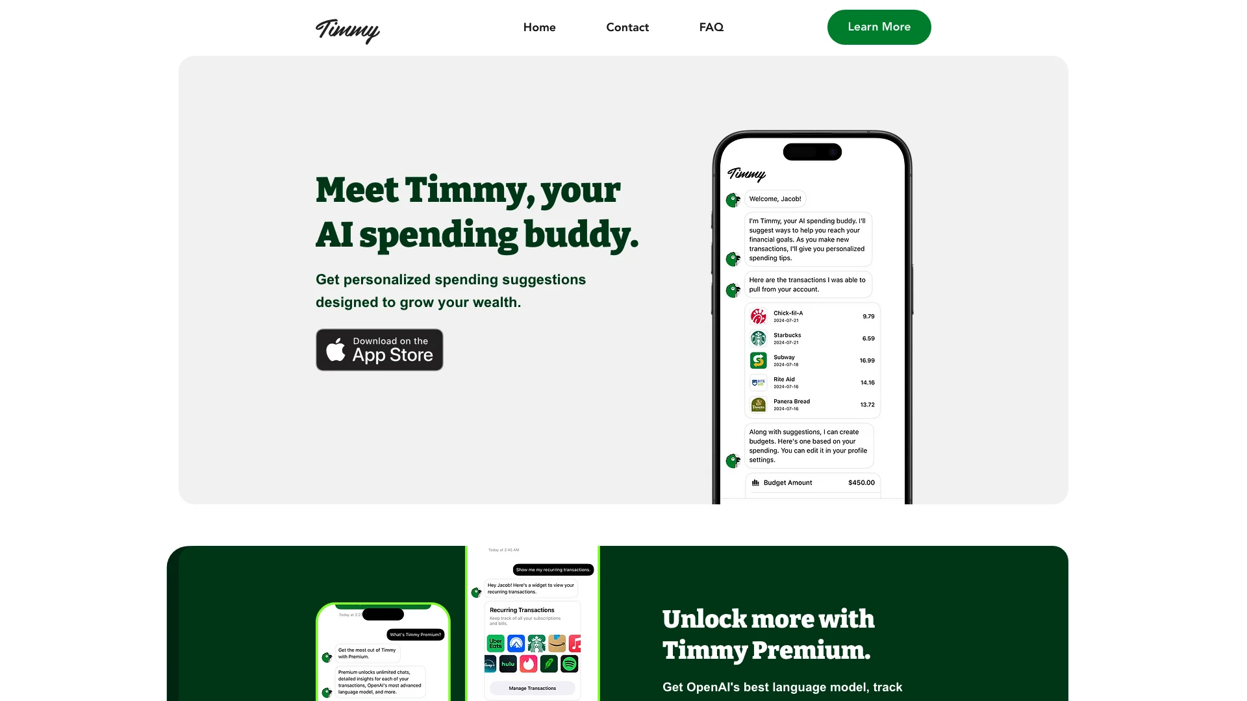The image size is (1247, 701).
Task: Scroll the transactions list panel
Action: point(810,359)
